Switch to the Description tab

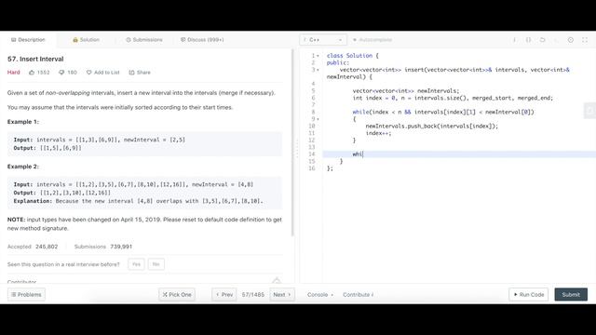28,39
